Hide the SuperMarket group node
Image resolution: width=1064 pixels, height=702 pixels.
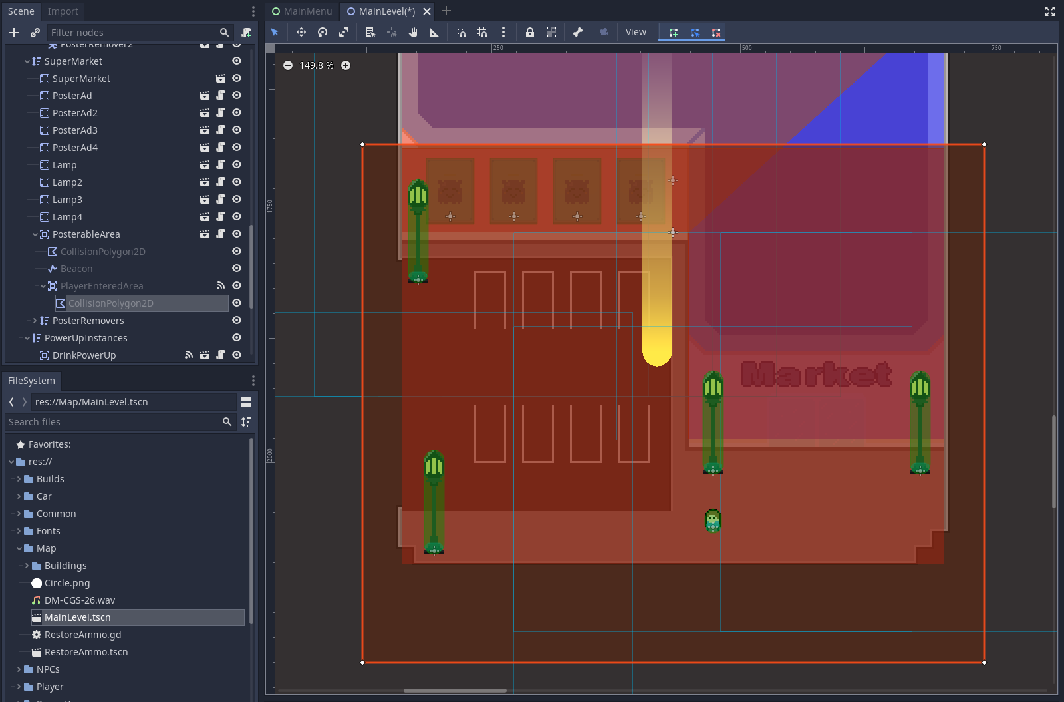(236, 61)
